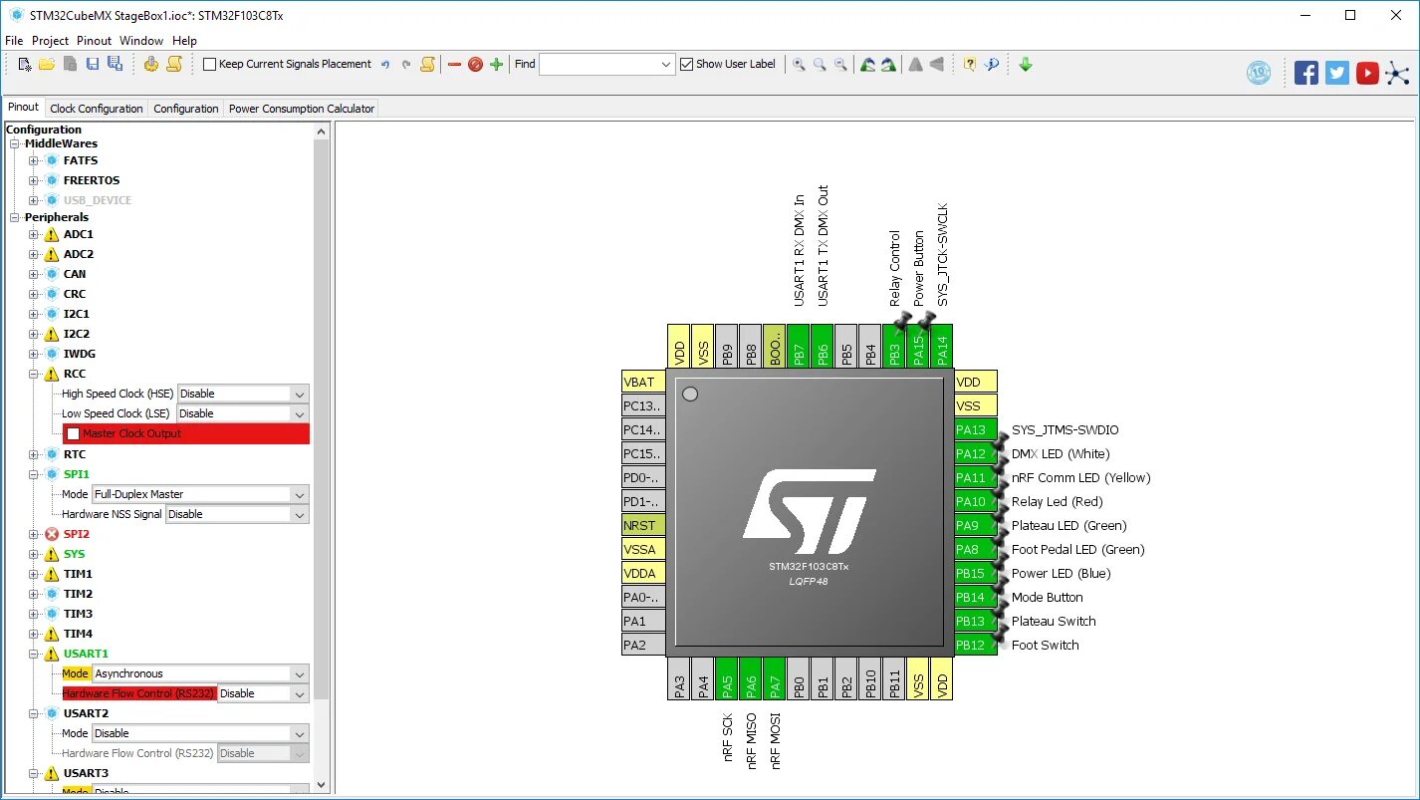
Task: Click the PB7 pin on the chip
Action: pos(798,346)
